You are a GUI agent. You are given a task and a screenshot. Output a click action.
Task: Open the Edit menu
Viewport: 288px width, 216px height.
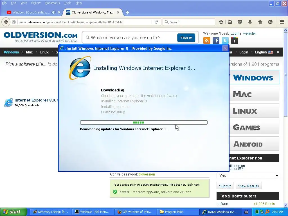coord(13,3)
